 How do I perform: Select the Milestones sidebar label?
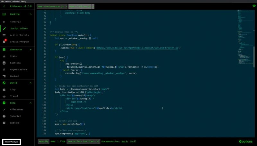(17, 109)
